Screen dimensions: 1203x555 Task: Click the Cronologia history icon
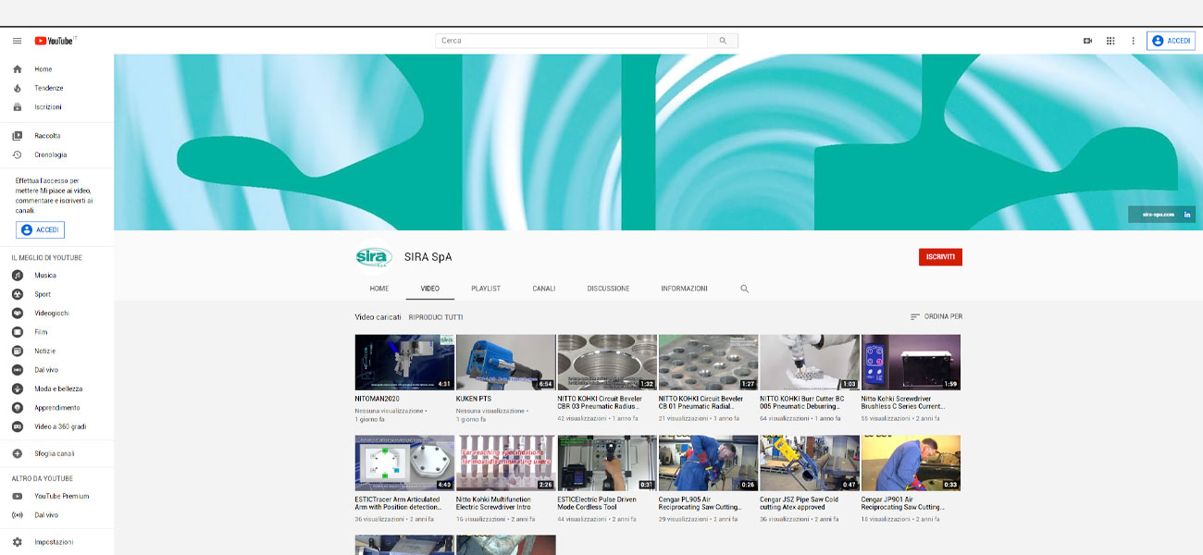(x=17, y=154)
